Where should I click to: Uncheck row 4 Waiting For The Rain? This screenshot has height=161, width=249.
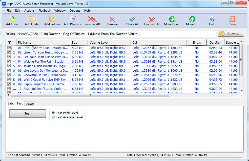pyautogui.click(x=9, y=61)
